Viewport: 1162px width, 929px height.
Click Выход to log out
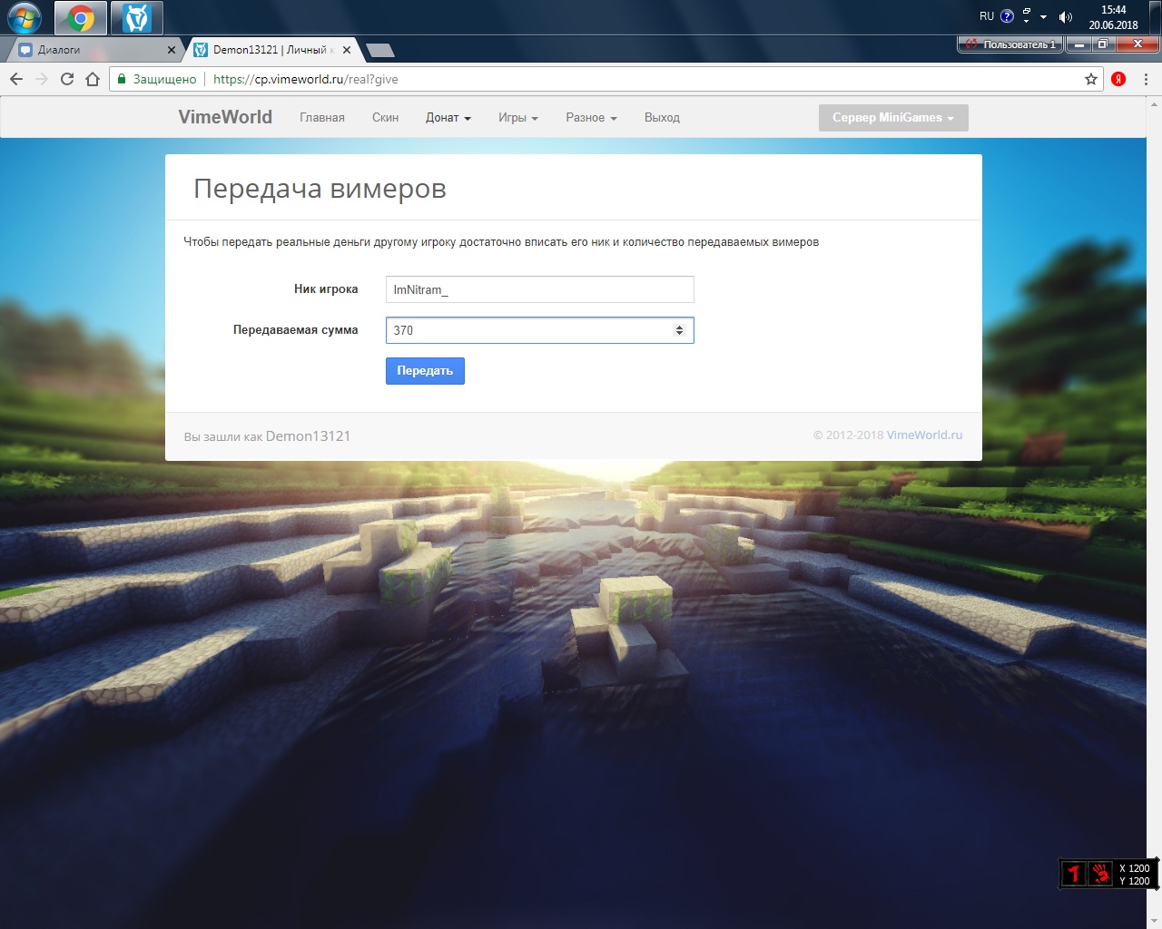coord(662,118)
